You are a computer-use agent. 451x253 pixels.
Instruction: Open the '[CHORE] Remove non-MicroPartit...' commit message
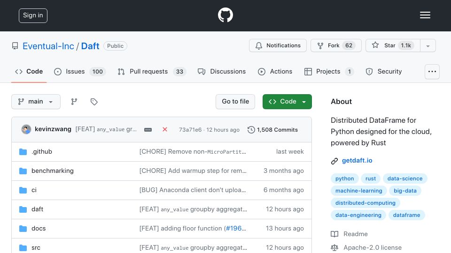193,151
